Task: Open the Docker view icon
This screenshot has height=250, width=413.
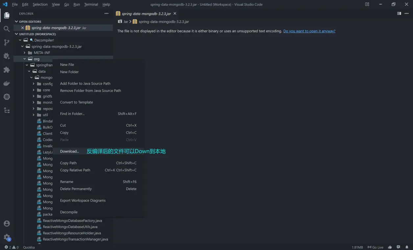Action: [x=7, y=83]
